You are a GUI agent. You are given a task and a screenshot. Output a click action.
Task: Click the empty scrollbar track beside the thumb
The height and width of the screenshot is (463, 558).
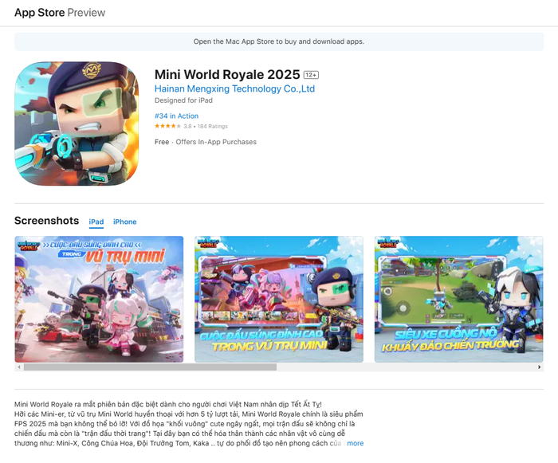(406, 367)
